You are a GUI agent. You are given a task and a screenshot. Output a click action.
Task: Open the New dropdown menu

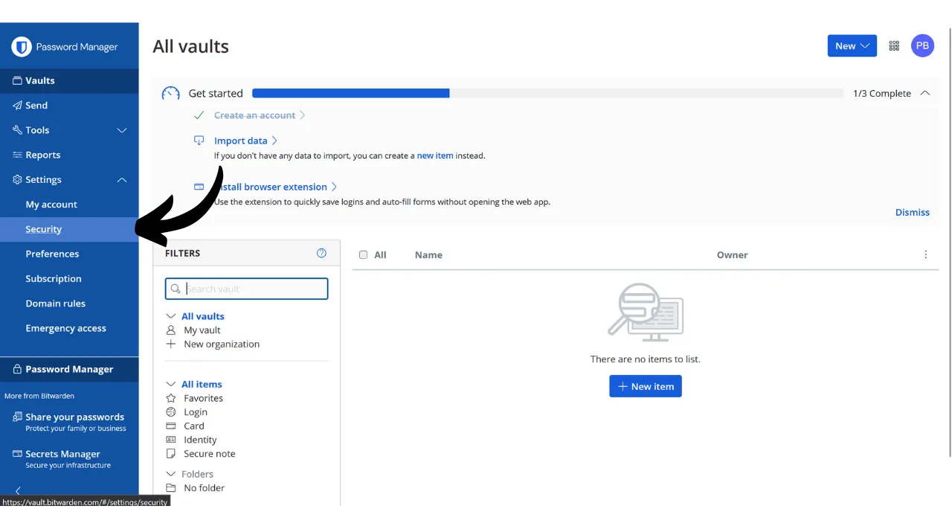tap(852, 45)
